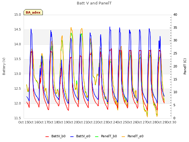Click the 12.0 left axis tick label

pyautogui.click(x=18, y=104)
